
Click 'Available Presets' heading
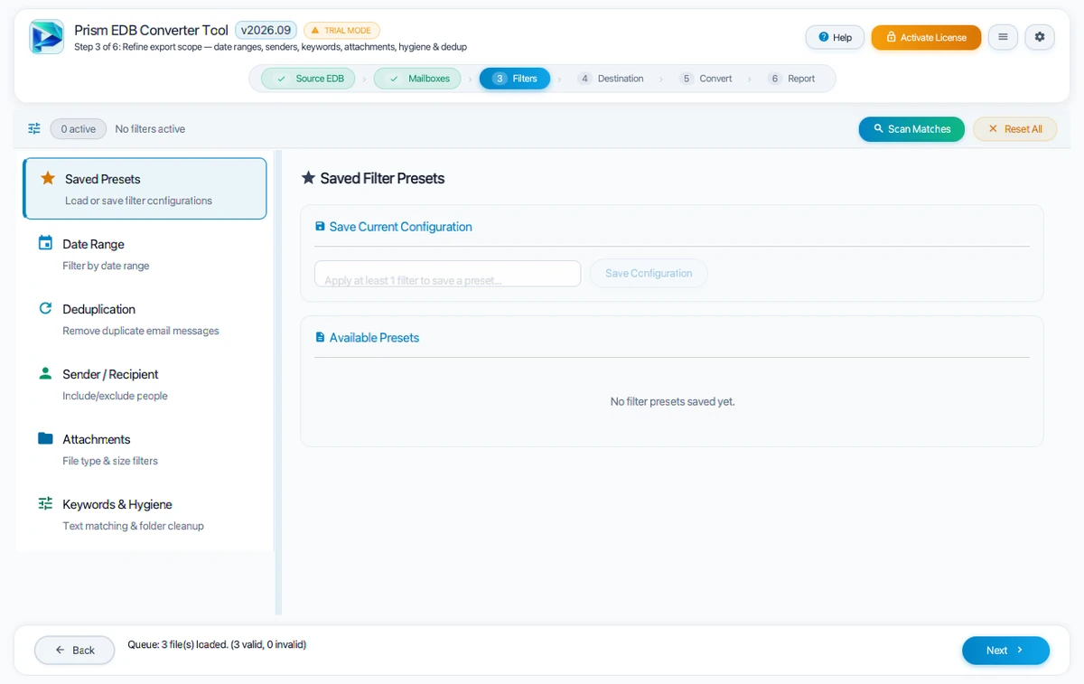[374, 337]
